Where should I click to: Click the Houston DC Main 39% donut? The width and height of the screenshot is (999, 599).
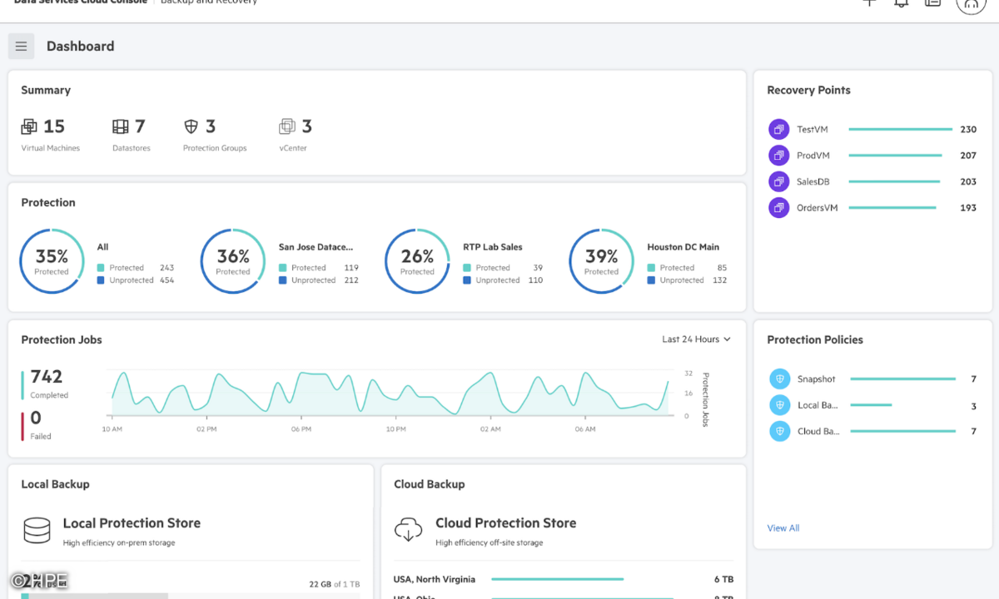click(x=601, y=261)
